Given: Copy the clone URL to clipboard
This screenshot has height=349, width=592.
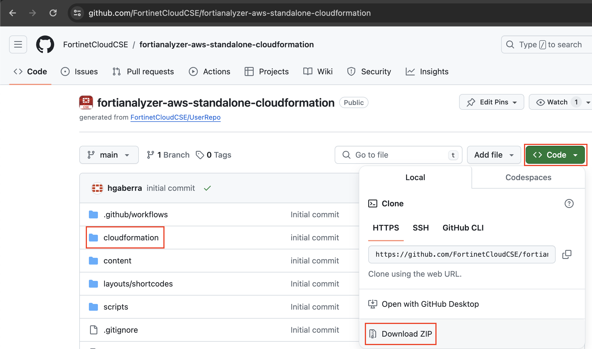Looking at the screenshot, I should [x=567, y=254].
